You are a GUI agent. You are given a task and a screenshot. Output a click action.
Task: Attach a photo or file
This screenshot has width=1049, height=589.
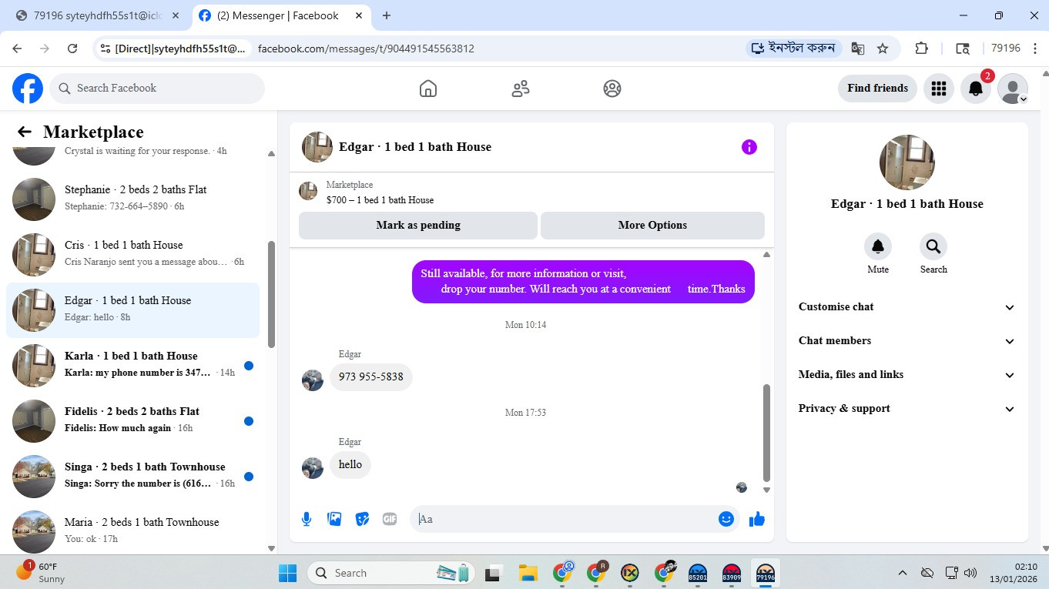click(334, 519)
